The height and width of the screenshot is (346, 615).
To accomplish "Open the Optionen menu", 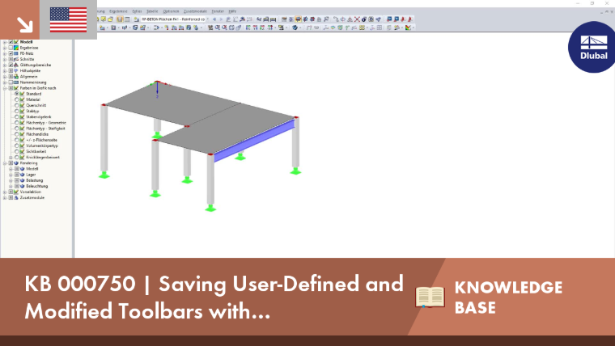I will coord(171,11).
